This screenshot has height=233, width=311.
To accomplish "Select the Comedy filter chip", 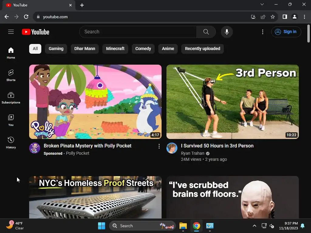I will [x=143, y=49].
